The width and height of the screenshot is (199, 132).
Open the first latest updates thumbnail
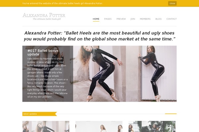tap(46, 126)
